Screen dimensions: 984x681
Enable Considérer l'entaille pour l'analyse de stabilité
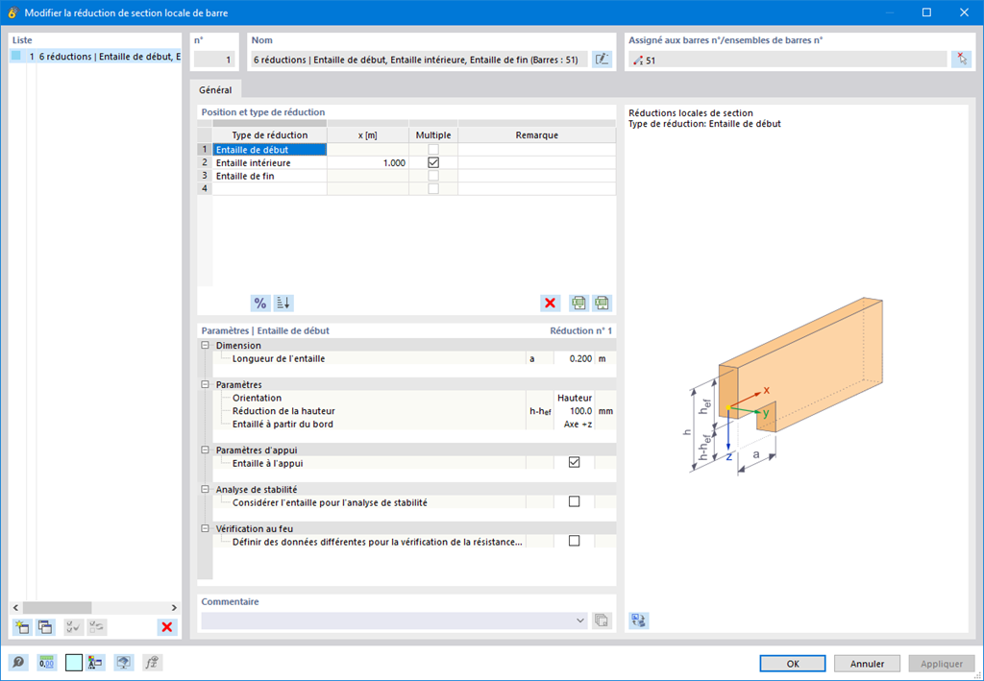click(x=575, y=502)
